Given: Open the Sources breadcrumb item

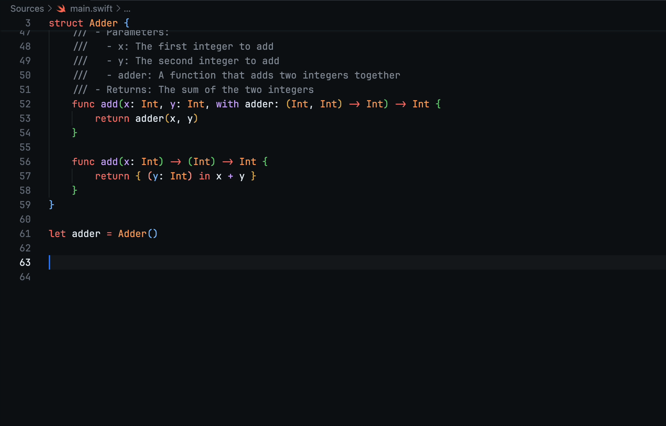Looking at the screenshot, I should [x=27, y=8].
